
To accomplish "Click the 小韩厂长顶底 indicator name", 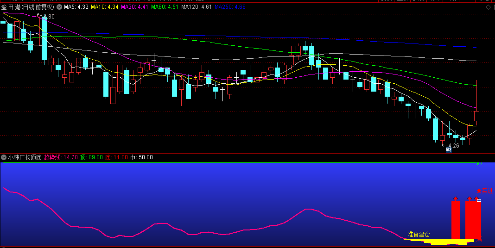I will tap(25, 157).
